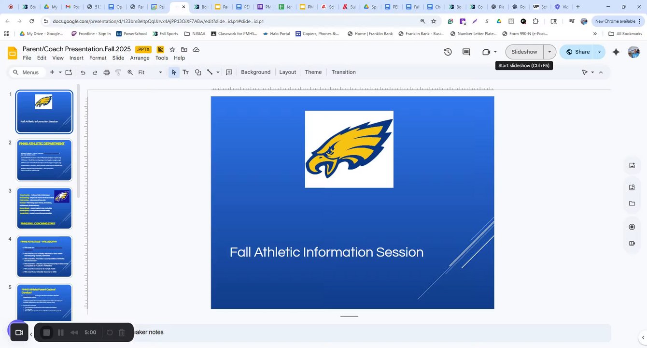Image resolution: width=647 pixels, height=348 pixels.
Task: Select the Shape insert tool
Action: 198,72
